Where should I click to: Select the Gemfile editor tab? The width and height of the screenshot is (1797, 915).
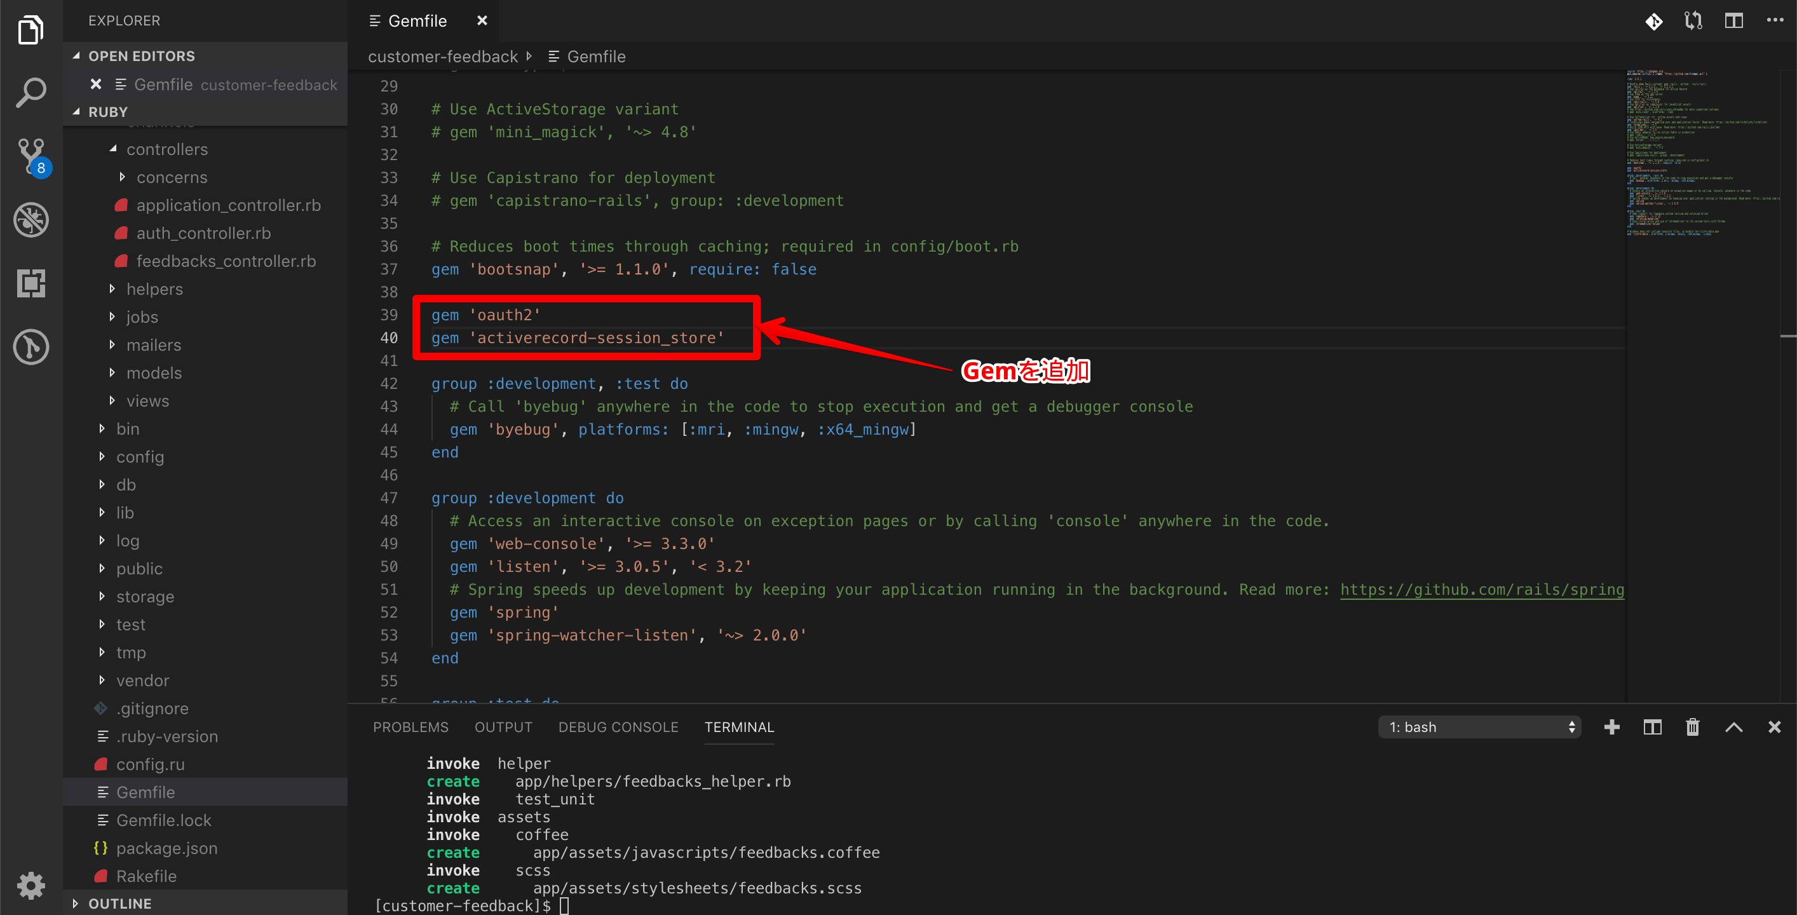tap(417, 21)
